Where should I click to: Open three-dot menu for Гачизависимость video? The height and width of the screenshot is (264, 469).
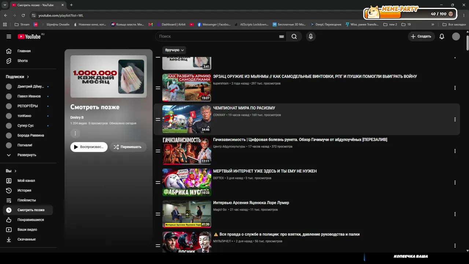click(455, 151)
